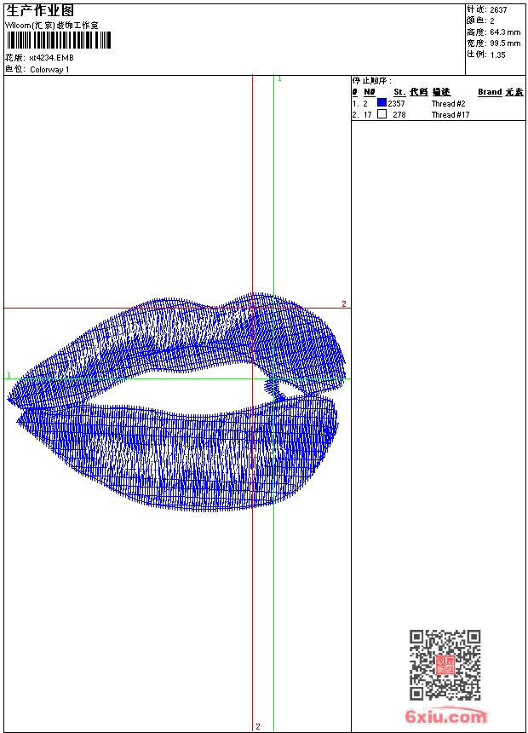Click the stitch count 2357 in row 1
The width and height of the screenshot is (528, 733).
pos(396,104)
